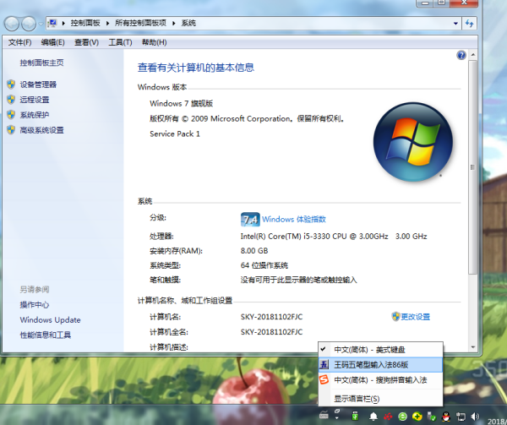This screenshot has height=425, width=507.
Task: Click the blue help question mark icon
Action: point(461,55)
